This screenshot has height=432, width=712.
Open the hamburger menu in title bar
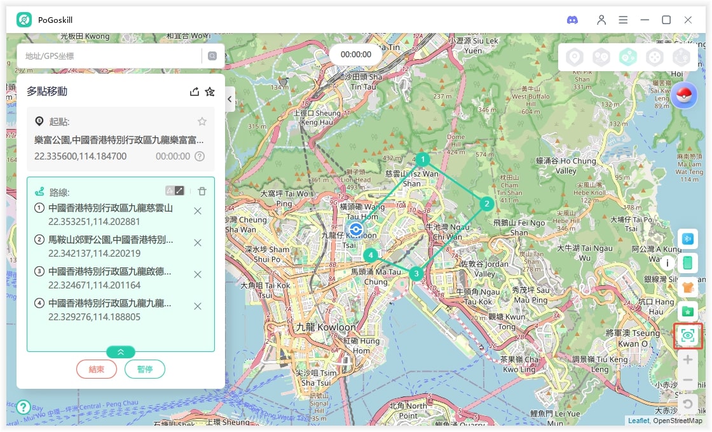pyautogui.click(x=624, y=20)
